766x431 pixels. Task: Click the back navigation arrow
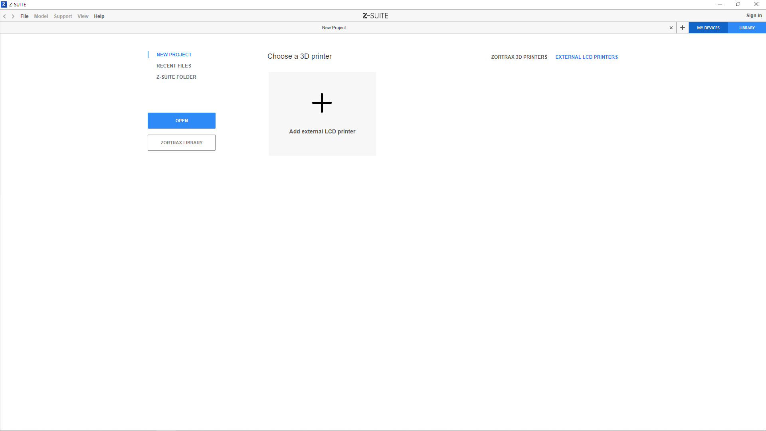(5, 16)
